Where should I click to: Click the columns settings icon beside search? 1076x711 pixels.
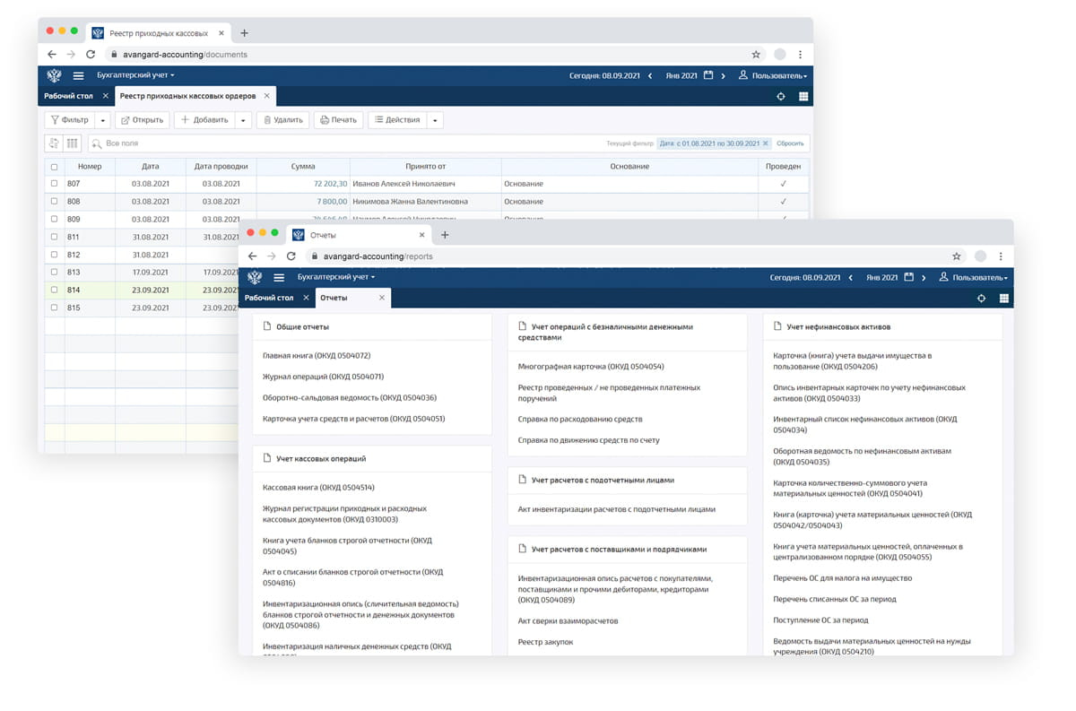click(x=73, y=143)
